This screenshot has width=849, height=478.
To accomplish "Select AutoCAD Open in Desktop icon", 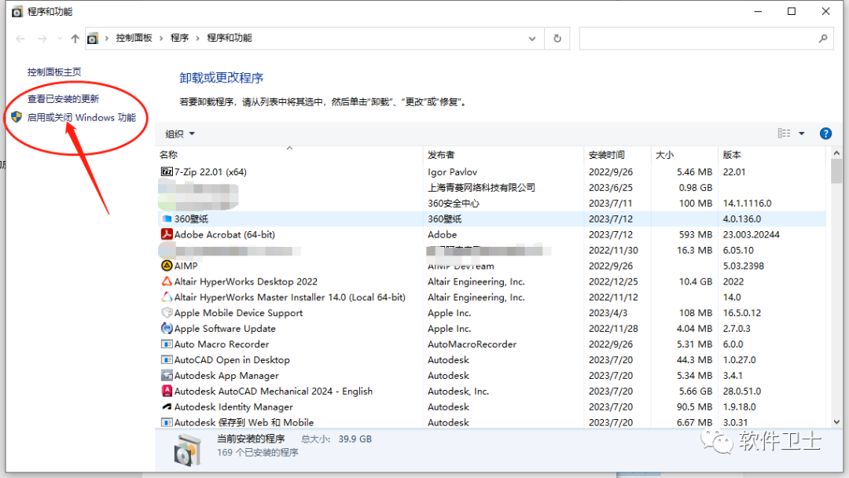I will coord(167,360).
